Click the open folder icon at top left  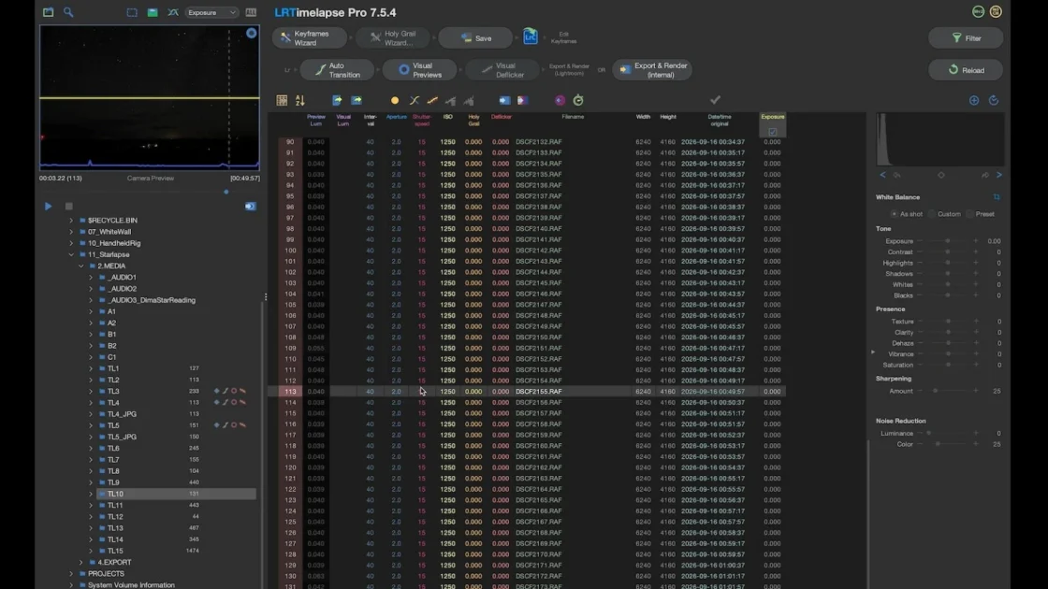48,12
